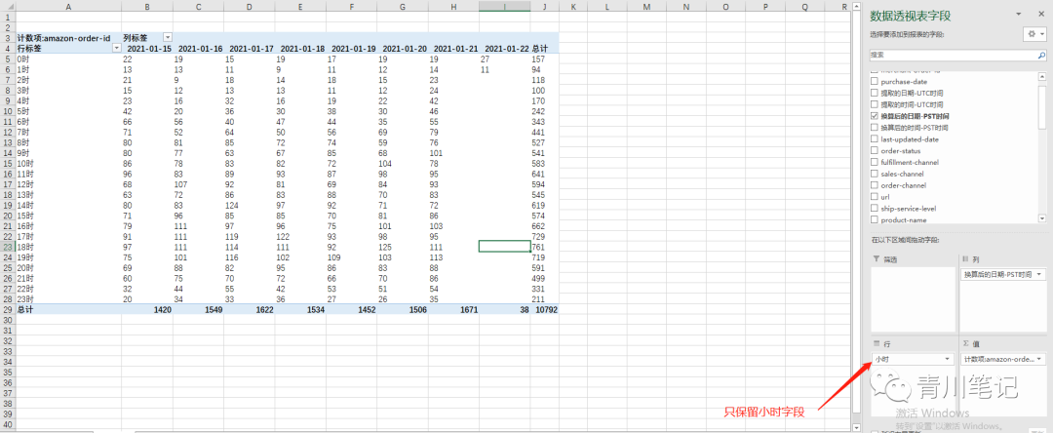Tick the ship-service-level field checkbox
Image resolution: width=1053 pixels, height=433 pixels.
pos(874,208)
